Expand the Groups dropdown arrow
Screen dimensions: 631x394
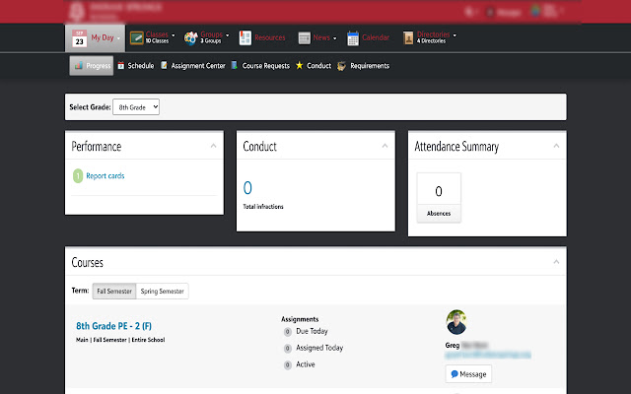(228, 35)
